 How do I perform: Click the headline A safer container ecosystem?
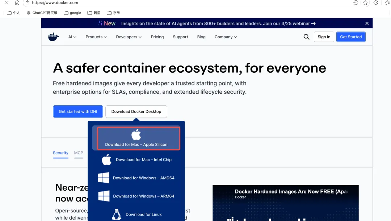click(x=189, y=68)
